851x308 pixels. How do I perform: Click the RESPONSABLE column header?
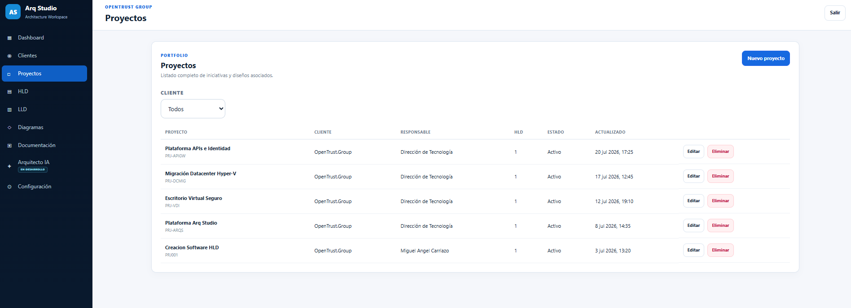pyautogui.click(x=416, y=132)
